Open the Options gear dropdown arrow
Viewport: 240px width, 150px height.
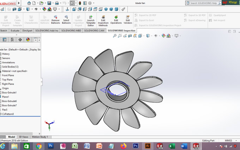pos(94,3)
